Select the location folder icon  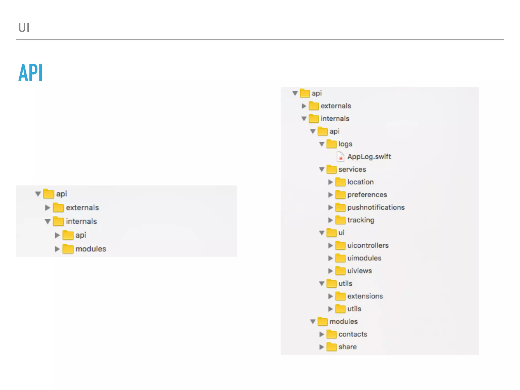click(340, 182)
